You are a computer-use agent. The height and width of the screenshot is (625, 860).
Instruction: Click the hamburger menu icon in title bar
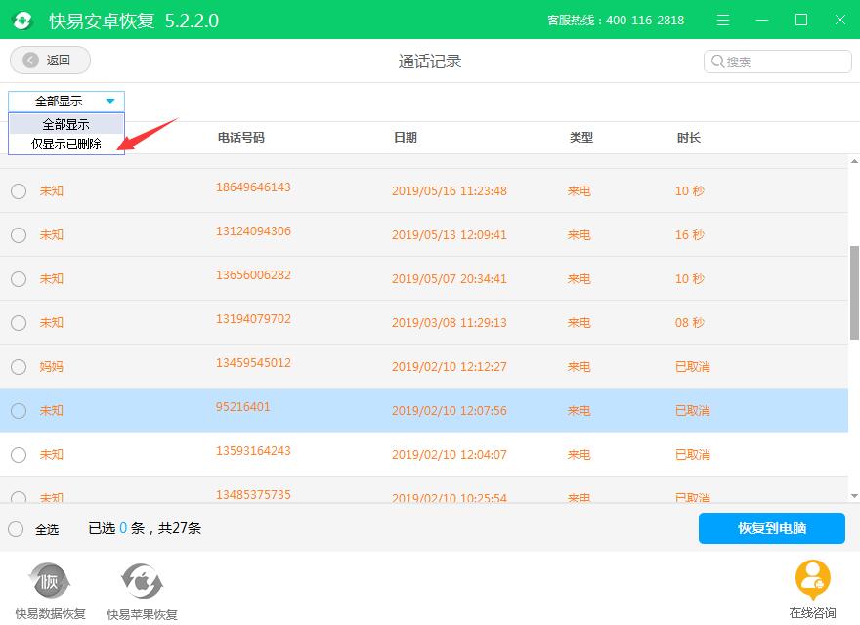click(723, 21)
